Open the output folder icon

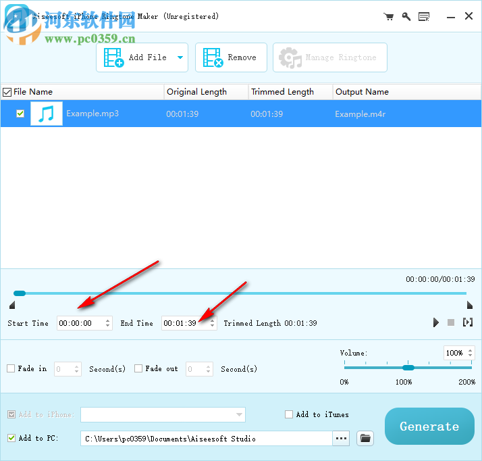pos(365,438)
